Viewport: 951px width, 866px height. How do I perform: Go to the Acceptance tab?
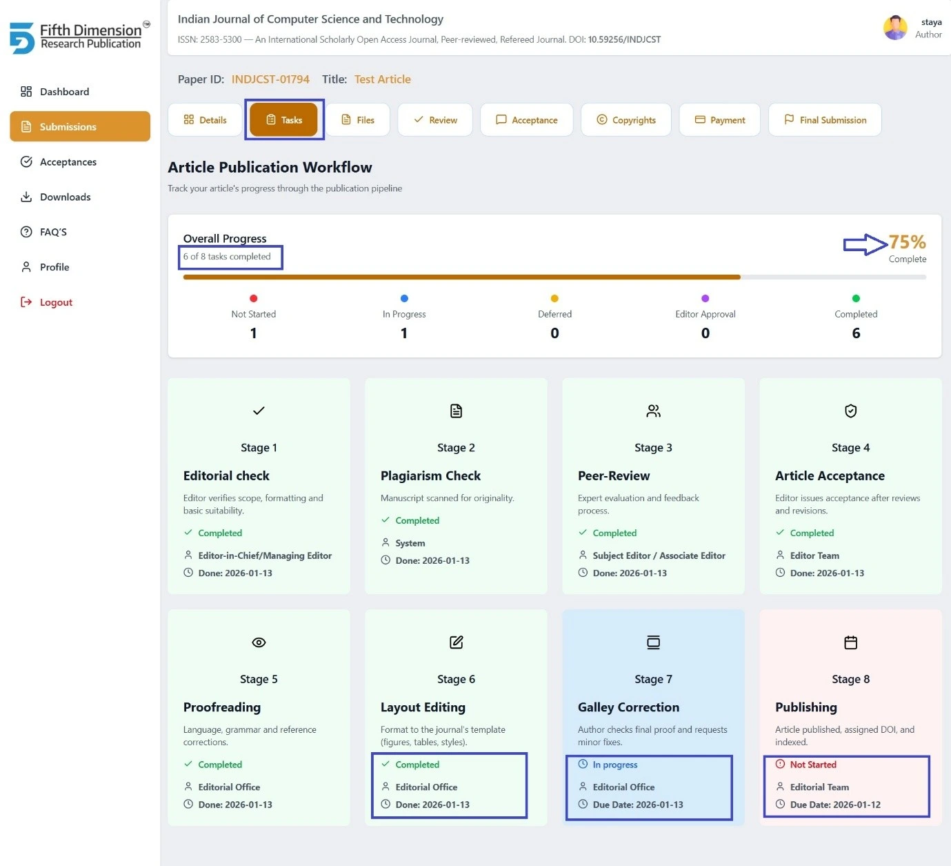click(x=527, y=119)
